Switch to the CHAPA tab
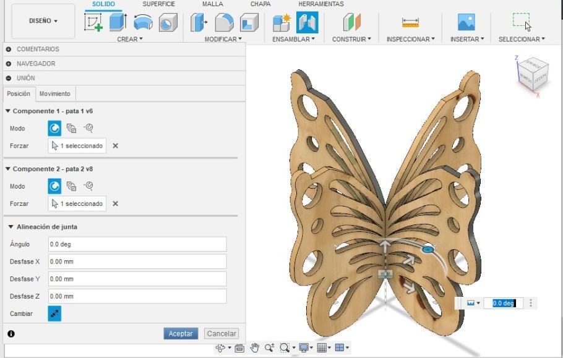The width and height of the screenshot is (563, 358). tap(260, 4)
